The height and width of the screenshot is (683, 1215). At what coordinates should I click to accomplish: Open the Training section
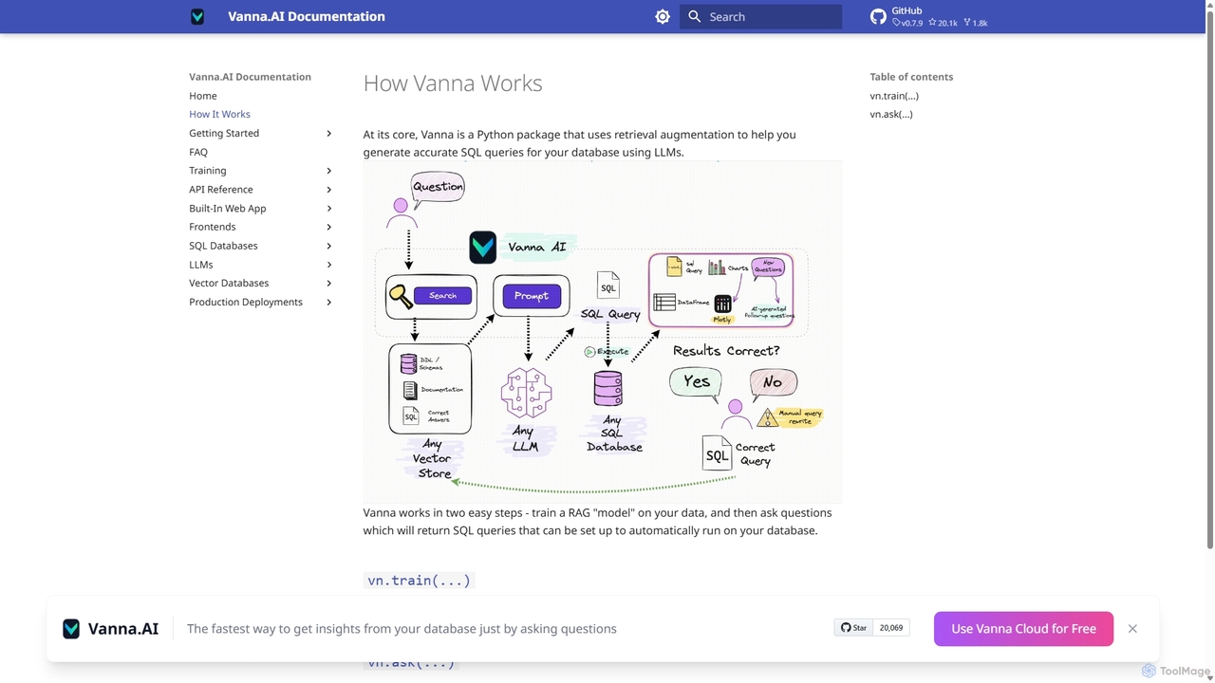(x=208, y=171)
